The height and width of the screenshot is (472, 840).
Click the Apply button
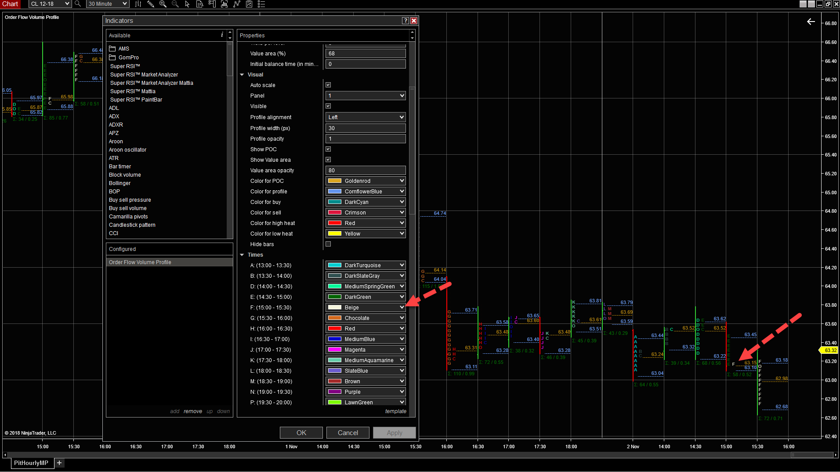[x=395, y=433]
